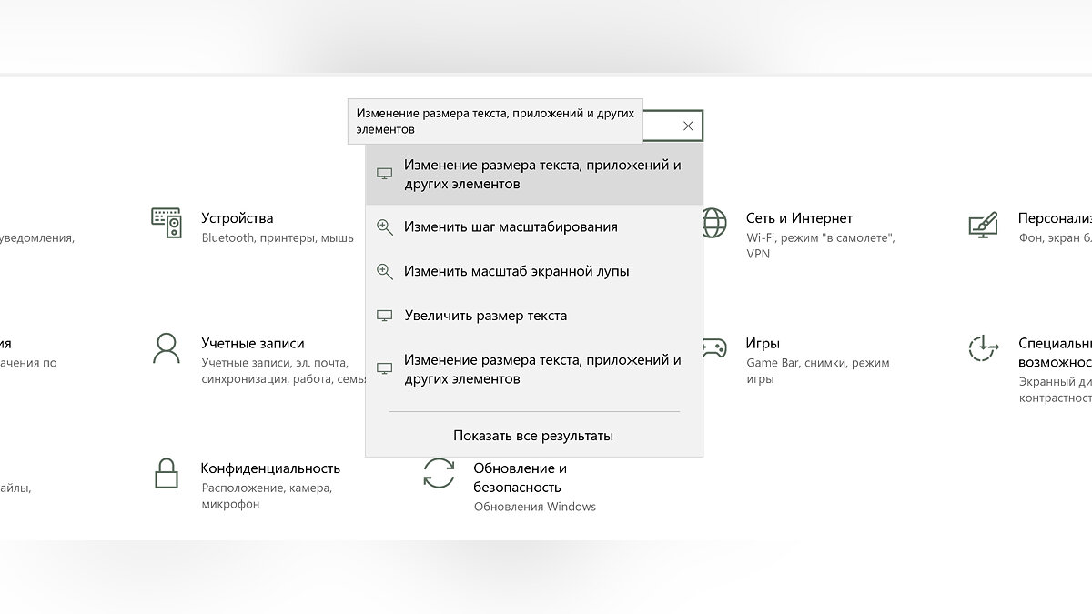The height and width of the screenshot is (614, 1092).
Task: Click the Сеть и Интернет globe icon
Action: [x=713, y=223]
